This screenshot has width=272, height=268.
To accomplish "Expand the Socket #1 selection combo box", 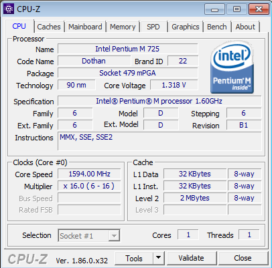I will pyautogui.click(x=89, y=235).
